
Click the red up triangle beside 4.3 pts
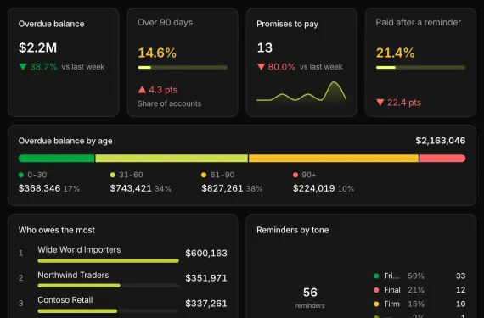[142, 90]
